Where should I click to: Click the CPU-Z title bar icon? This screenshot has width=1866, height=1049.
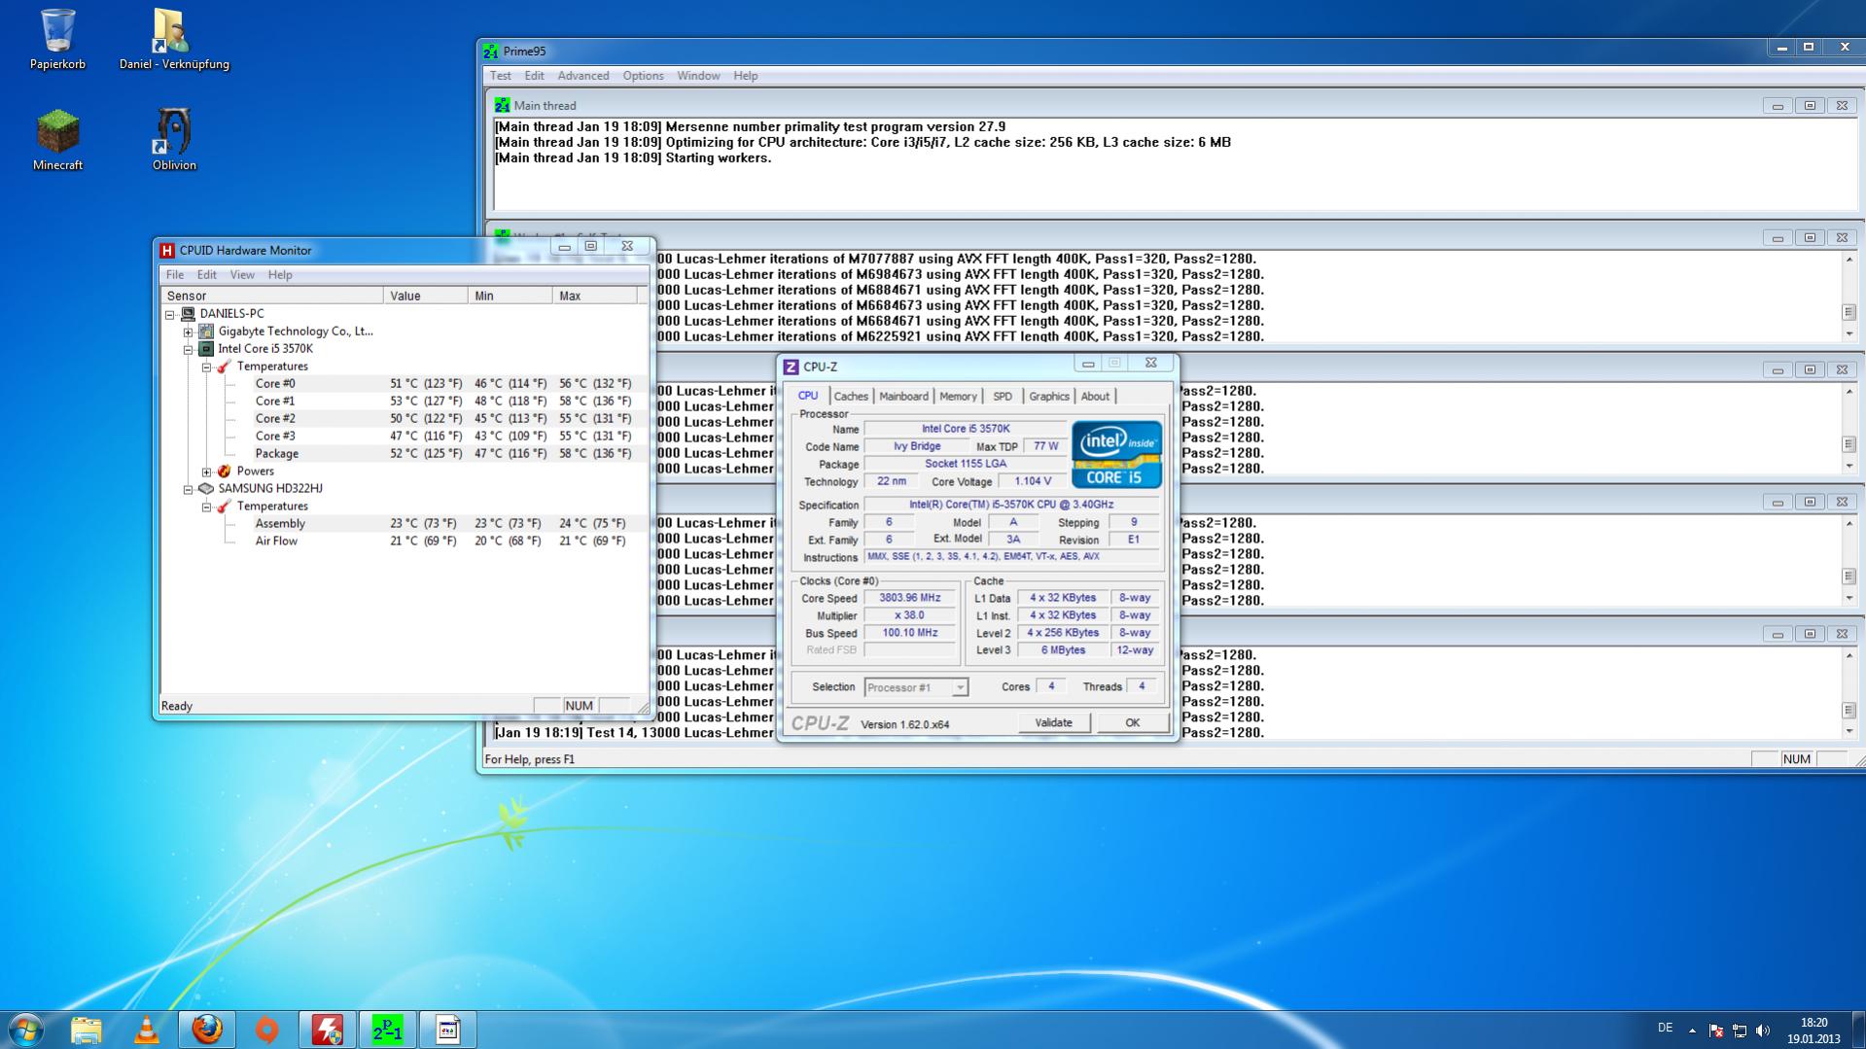tap(791, 367)
